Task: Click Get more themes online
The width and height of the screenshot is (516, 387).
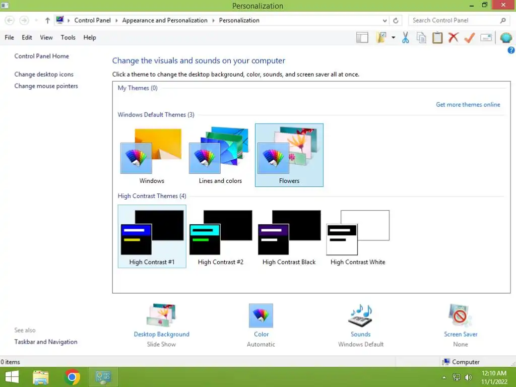Action: [x=468, y=105]
